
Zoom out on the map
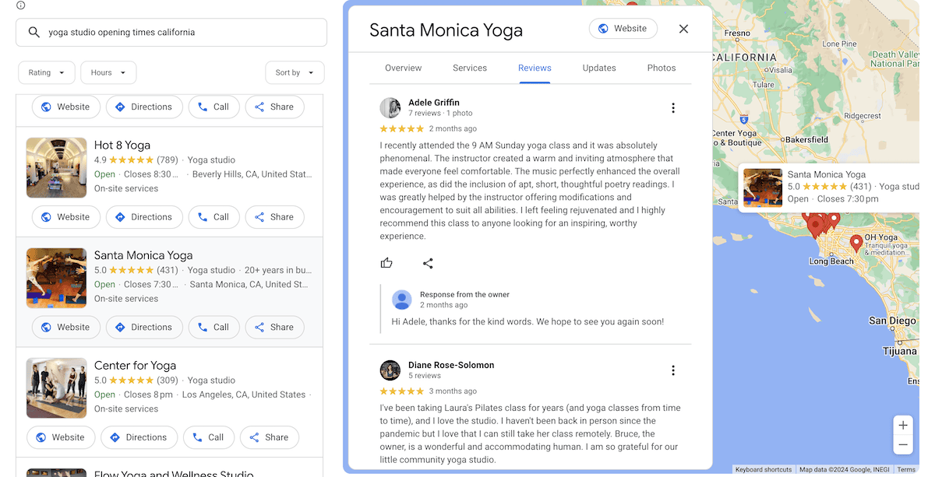click(903, 445)
